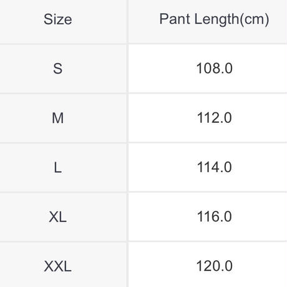Click the 116.0 pant length value
This screenshot has height=287, width=287.
(x=214, y=216)
